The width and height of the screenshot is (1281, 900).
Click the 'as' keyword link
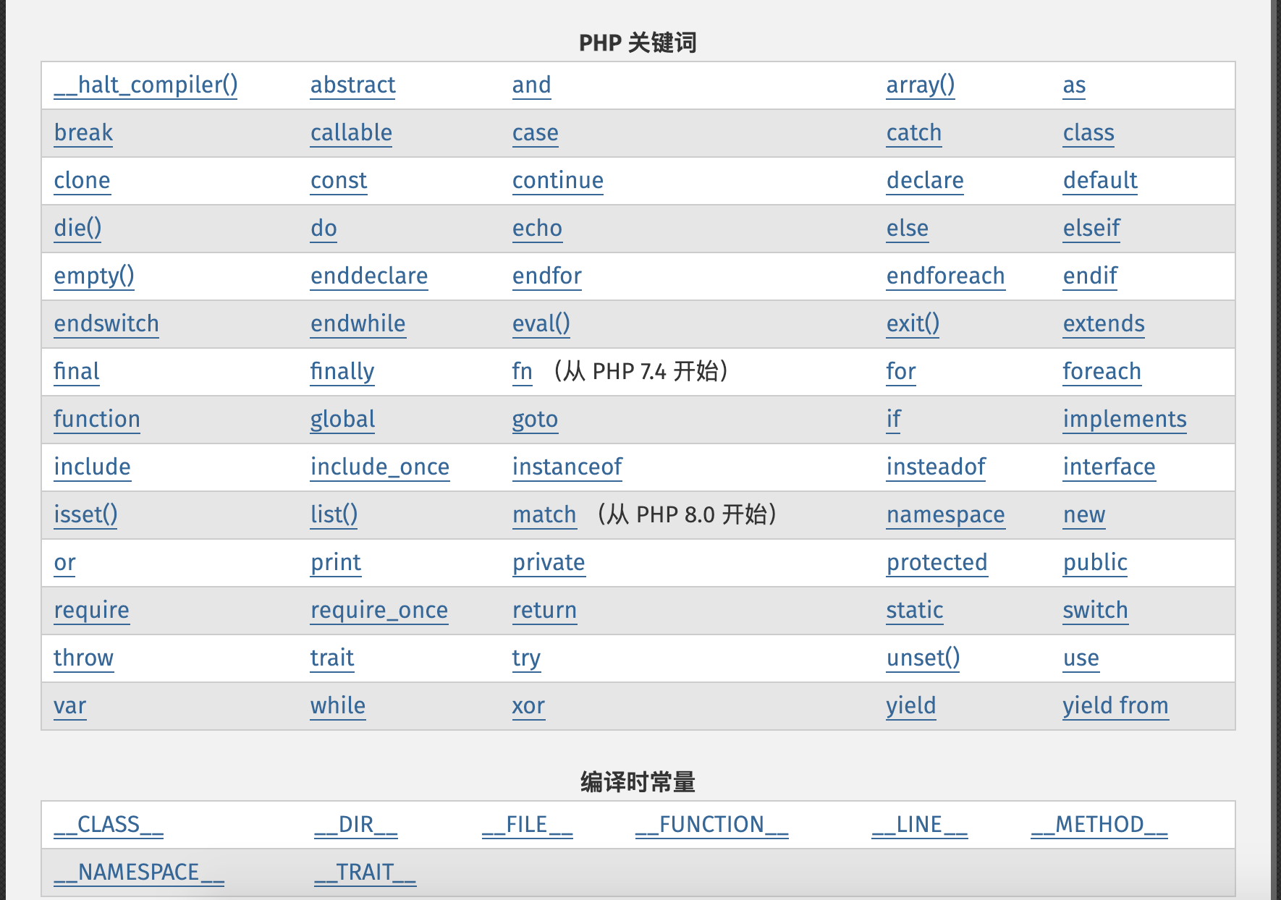click(x=1074, y=85)
